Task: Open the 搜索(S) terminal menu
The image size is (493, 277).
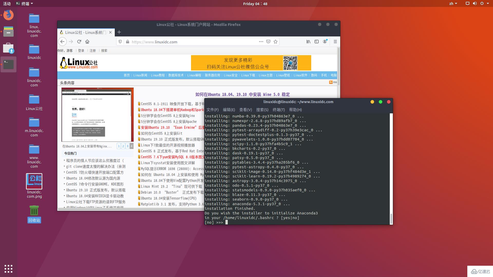Action: coord(262,110)
